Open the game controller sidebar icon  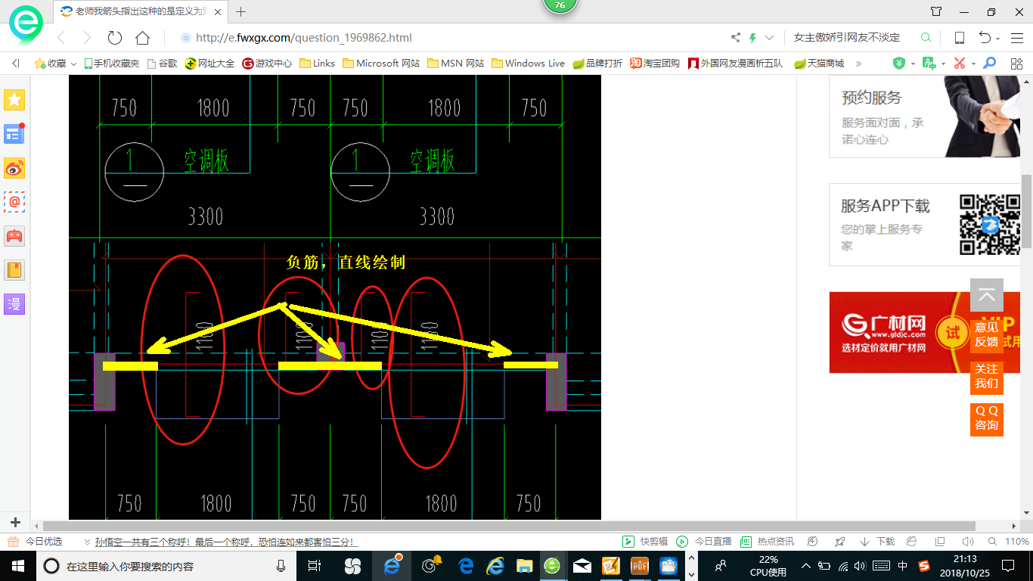click(14, 236)
